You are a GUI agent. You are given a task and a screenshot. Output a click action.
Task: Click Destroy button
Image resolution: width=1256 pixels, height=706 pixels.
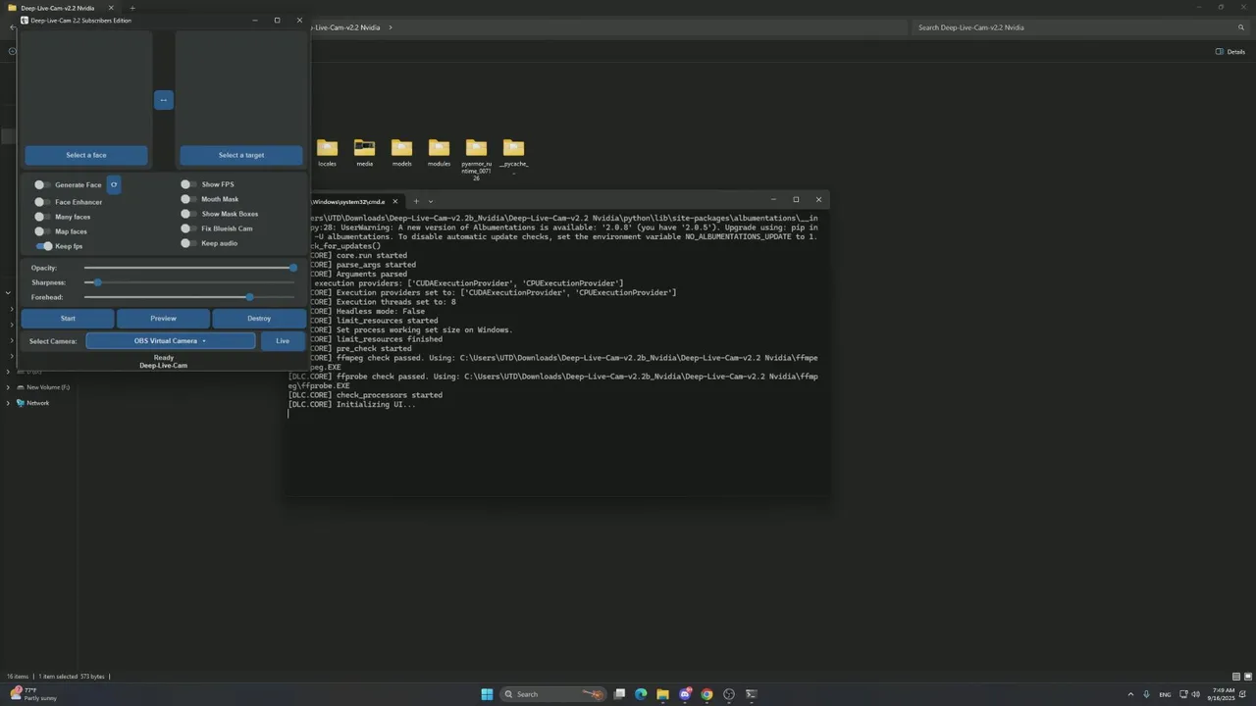259,319
